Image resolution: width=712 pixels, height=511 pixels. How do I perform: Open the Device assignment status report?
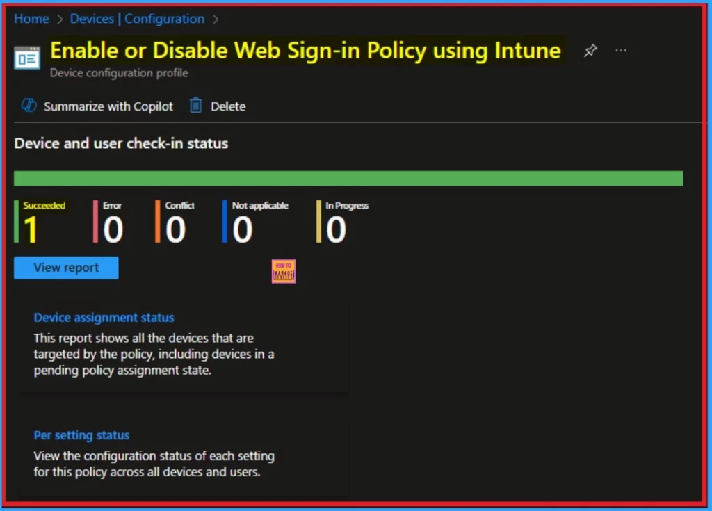point(104,318)
